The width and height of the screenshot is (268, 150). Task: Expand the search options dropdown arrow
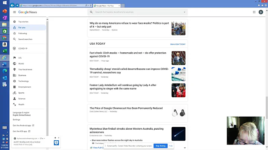pyautogui.click(x=184, y=12)
